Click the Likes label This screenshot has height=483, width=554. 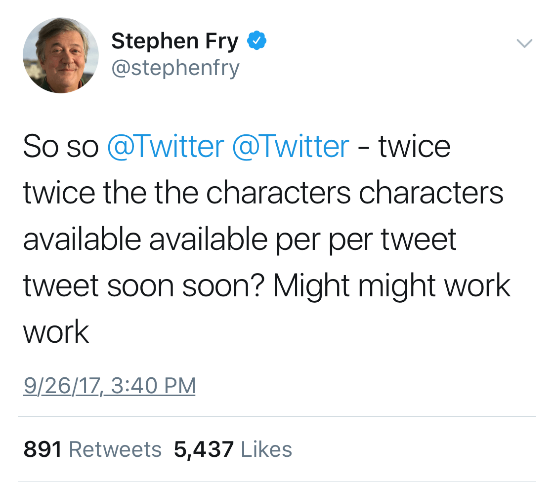266,449
